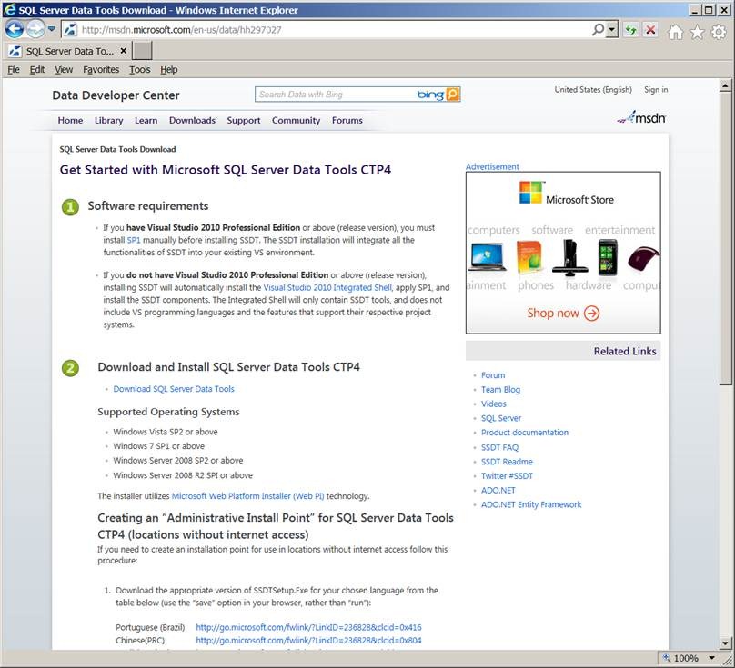This screenshot has height=668, width=735.
Task: Click the msdn logo
Action: tap(641, 117)
